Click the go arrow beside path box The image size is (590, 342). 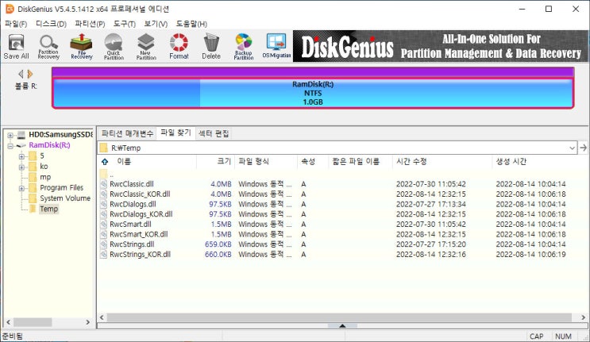coord(583,148)
